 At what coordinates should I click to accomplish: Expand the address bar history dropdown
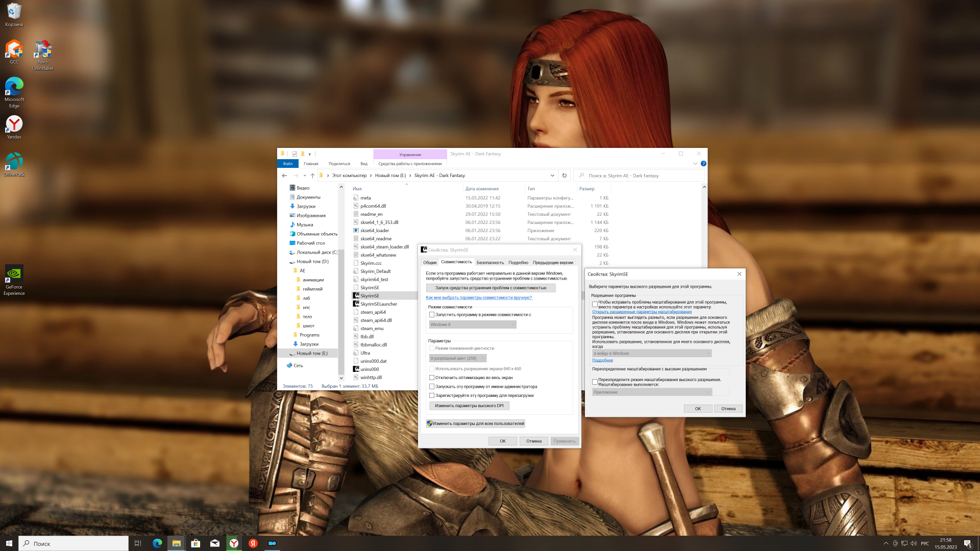552,176
